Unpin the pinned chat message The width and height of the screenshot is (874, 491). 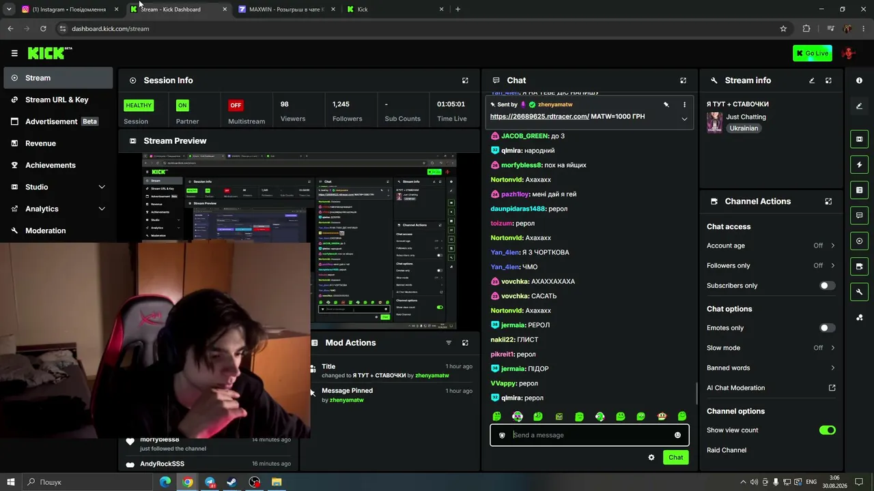pos(666,104)
